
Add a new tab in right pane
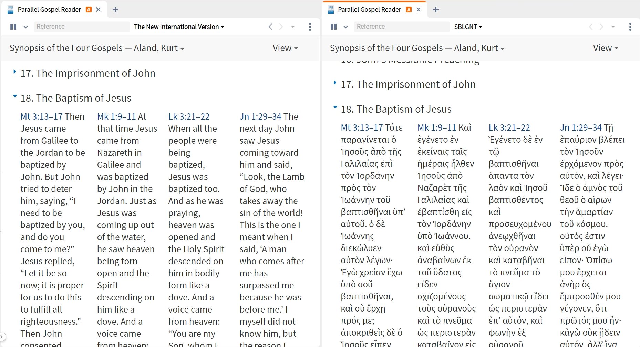[436, 10]
